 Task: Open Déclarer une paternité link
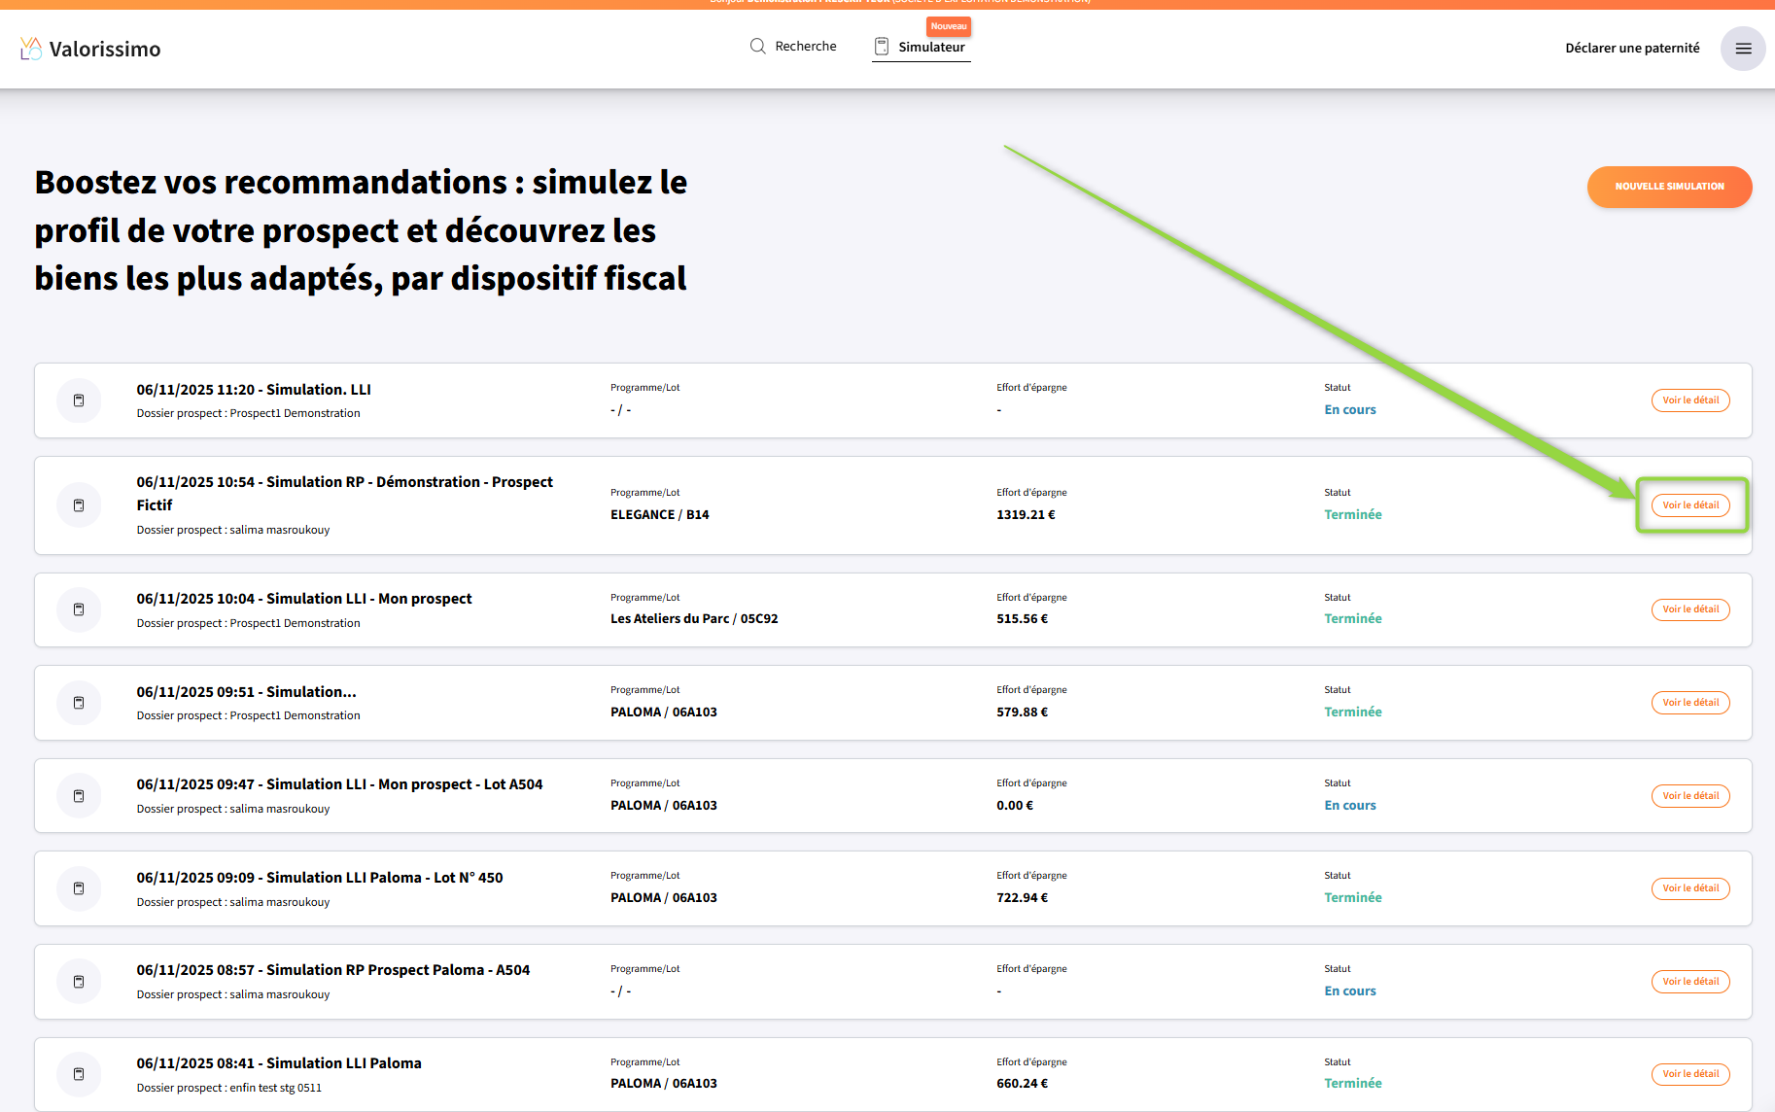1632,48
